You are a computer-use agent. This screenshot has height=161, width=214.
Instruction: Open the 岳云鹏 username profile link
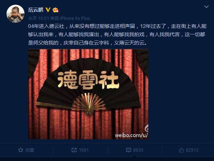pyautogui.click(x=36, y=10)
